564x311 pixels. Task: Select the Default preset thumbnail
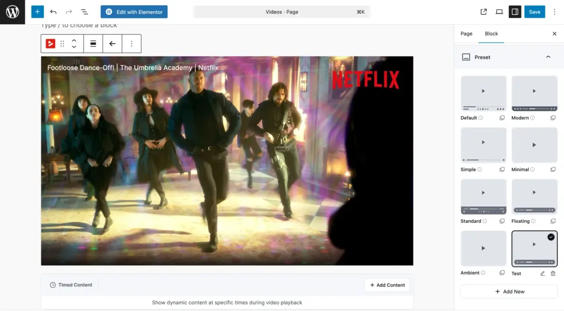coord(484,94)
